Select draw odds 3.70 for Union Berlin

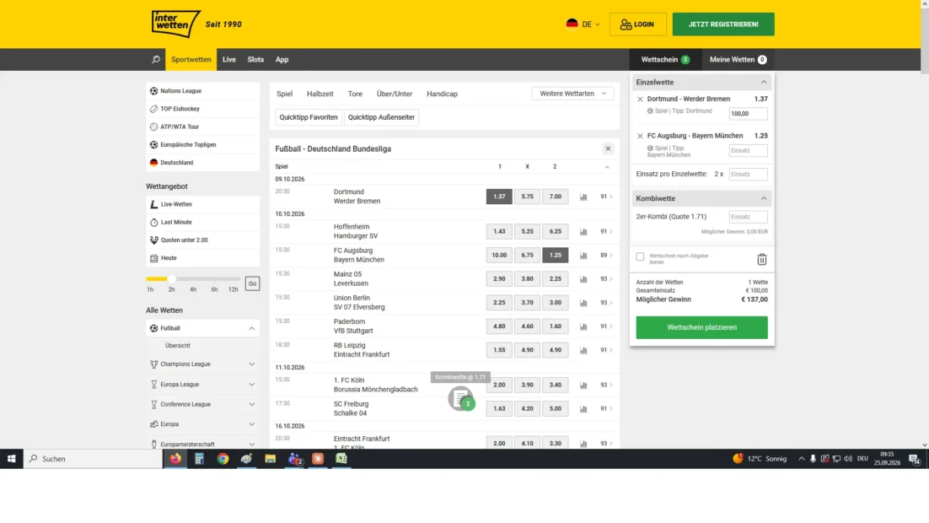527,303
